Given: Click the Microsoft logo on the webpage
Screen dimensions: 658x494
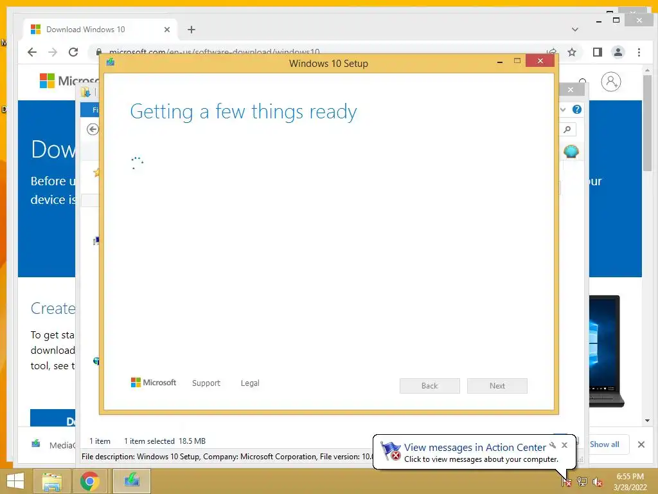Looking at the screenshot, I should (69, 80).
